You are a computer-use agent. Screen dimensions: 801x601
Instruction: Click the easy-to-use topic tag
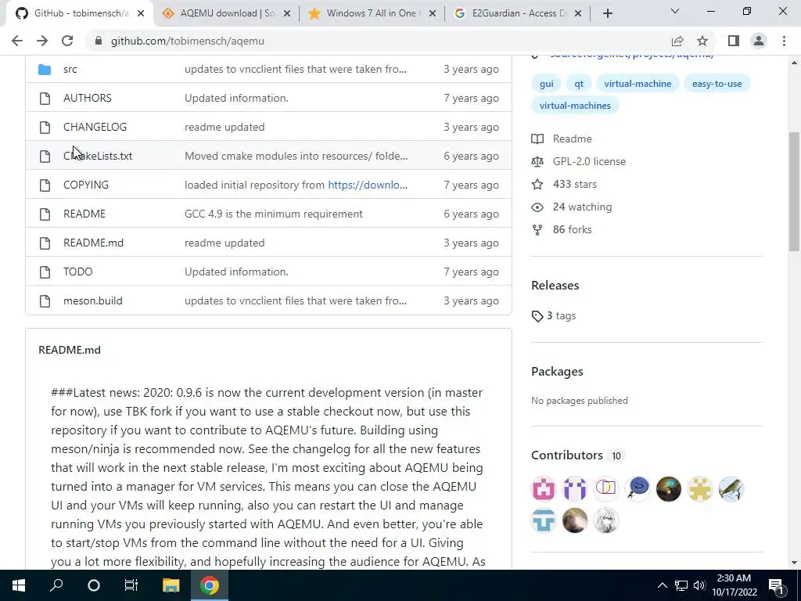pyautogui.click(x=717, y=83)
